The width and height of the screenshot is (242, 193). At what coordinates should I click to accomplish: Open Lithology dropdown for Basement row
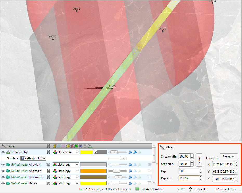66,177
